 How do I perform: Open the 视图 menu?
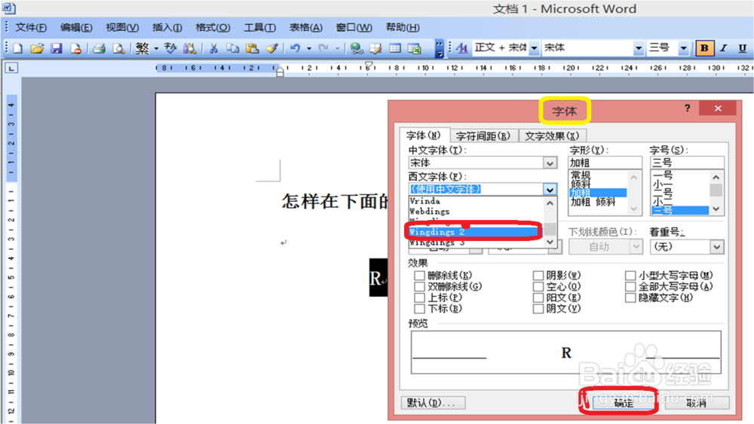click(122, 27)
